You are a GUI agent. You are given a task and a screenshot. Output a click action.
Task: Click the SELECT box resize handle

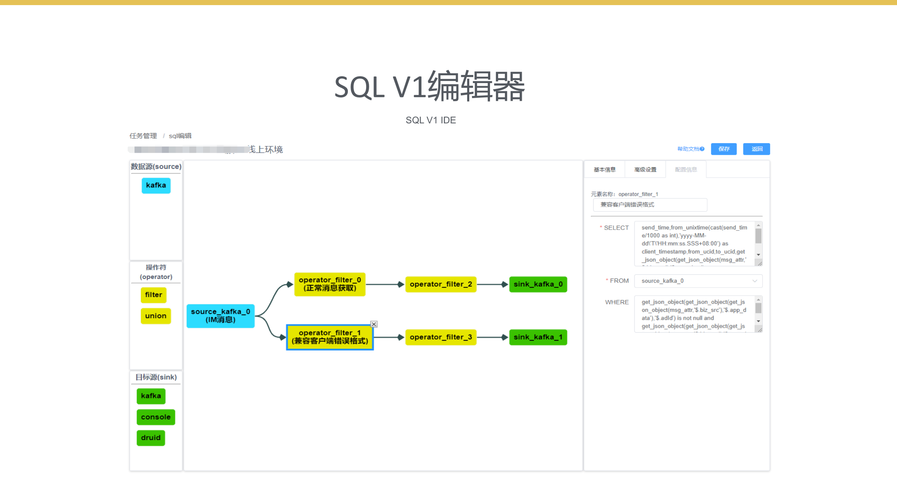click(760, 264)
